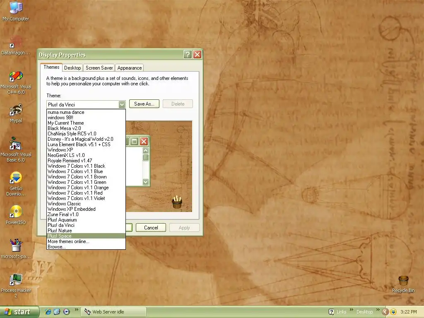The width and height of the screenshot is (424, 318).
Task: Choose Windows 7 Colors v1.1 Green
Action: (x=86, y=182)
